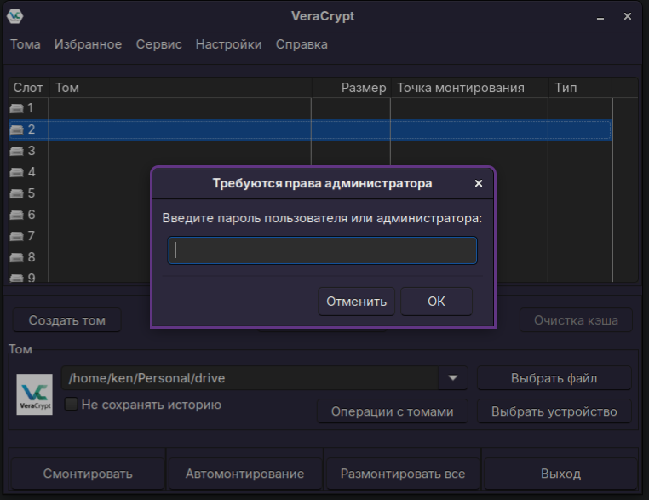Select the drive icon for slot 7

[x=16, y=236]
